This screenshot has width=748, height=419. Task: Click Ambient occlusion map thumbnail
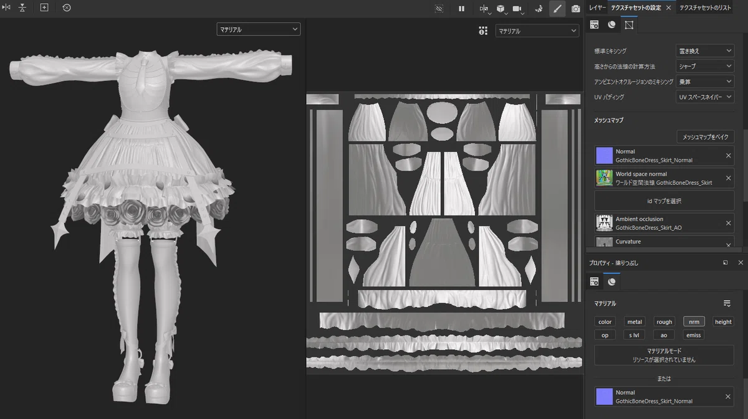click(x=605, y=223)
